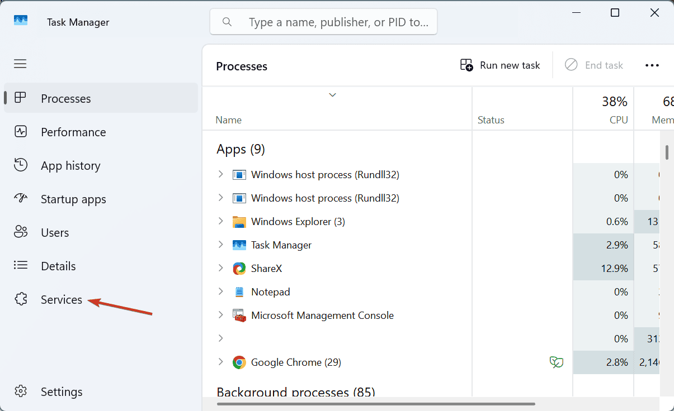Open the Details list icon

pos(21,266)
